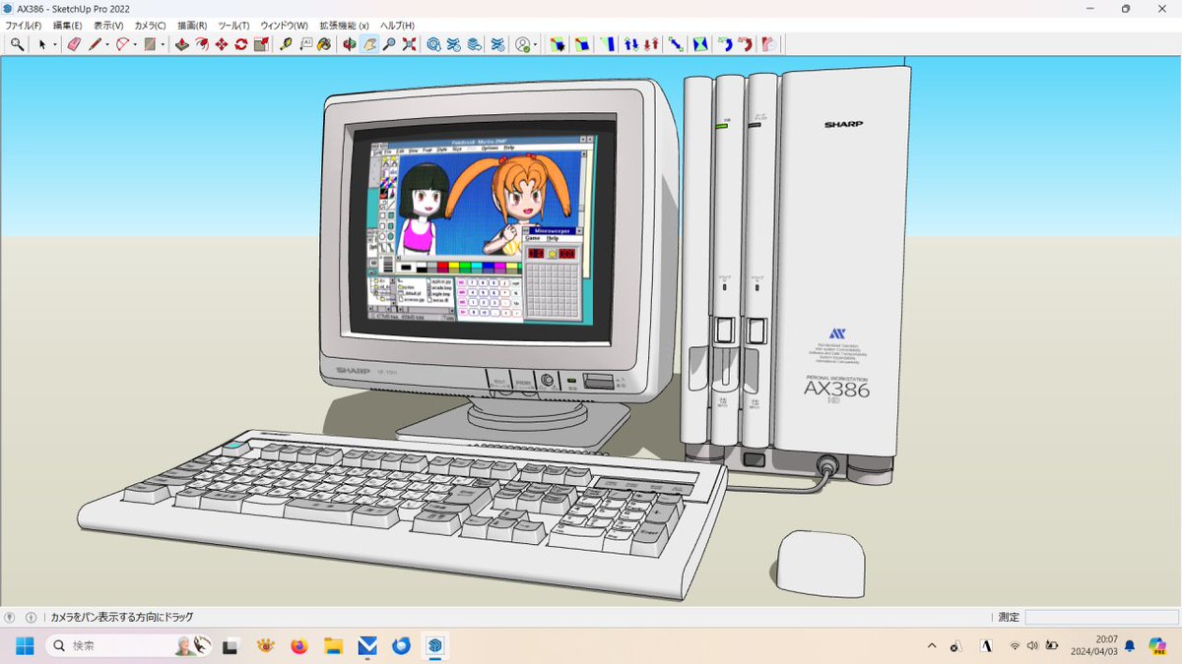
Task: Click the status hint カメラをパン表示する方向にドラッグ
Action: (x=122, y=618)
